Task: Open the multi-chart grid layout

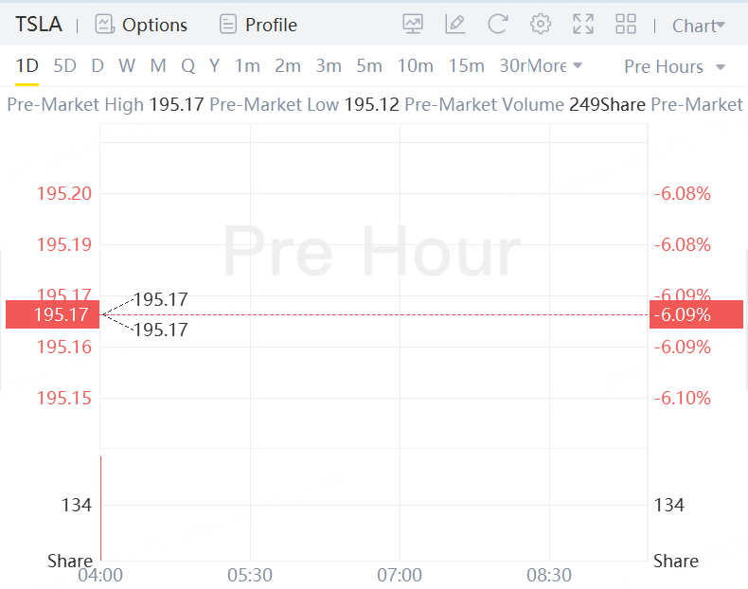Action: pyautogui.click(x=626, y=25)
